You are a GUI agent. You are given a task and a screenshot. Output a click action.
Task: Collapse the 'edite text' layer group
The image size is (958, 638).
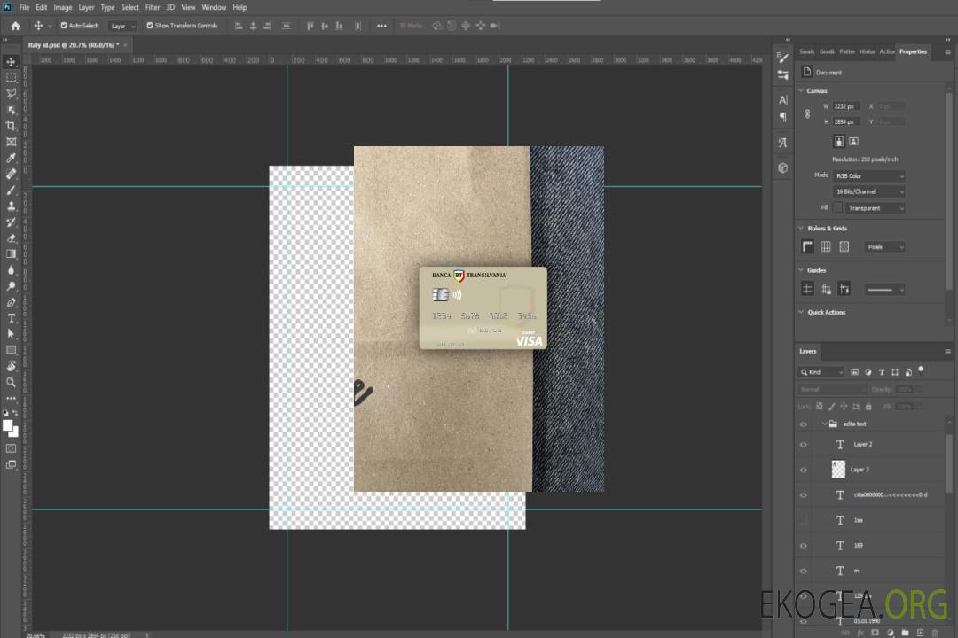pyautogui.click(x=824, y=424)
